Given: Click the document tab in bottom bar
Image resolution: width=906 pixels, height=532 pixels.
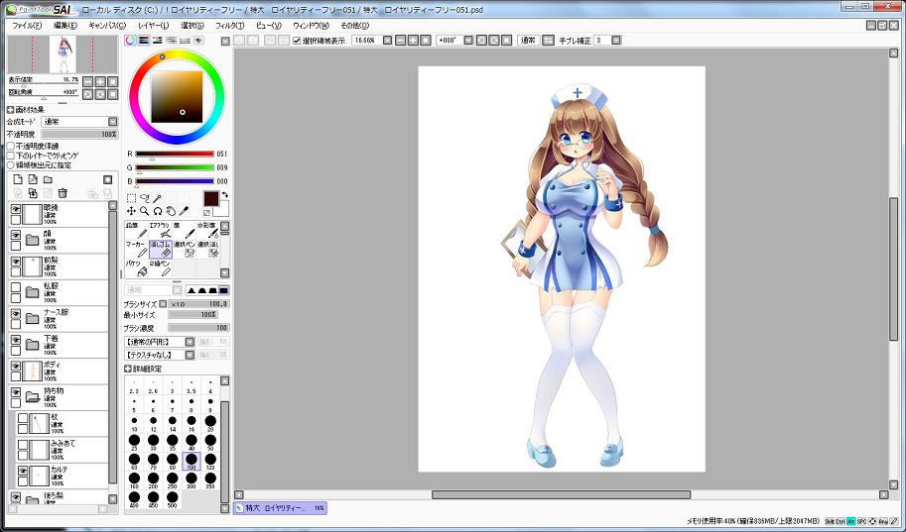Looking at the screenshot, I should tap(280, 507).
